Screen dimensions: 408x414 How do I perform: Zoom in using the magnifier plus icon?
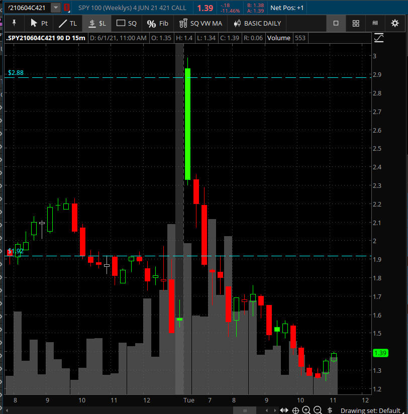click(x=307, y=410)
